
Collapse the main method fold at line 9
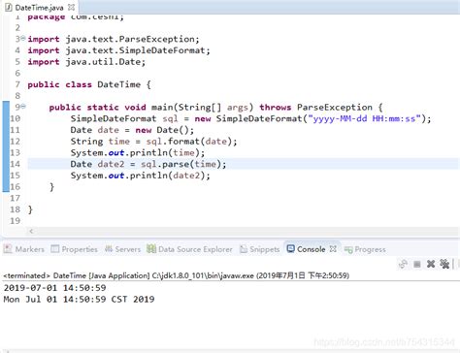[23, 106]
